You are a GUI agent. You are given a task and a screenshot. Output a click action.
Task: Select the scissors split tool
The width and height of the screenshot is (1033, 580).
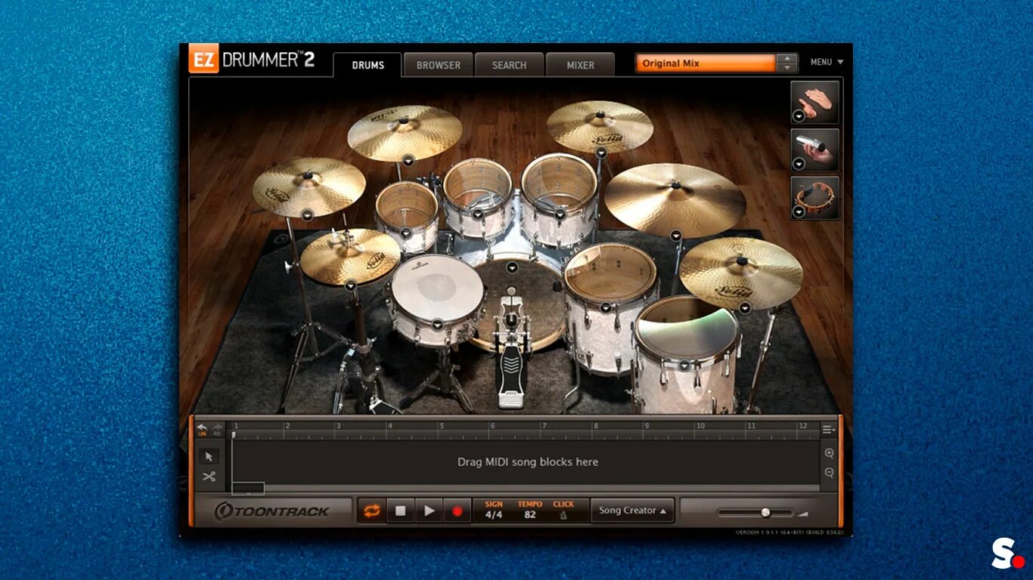coord(209,477)
